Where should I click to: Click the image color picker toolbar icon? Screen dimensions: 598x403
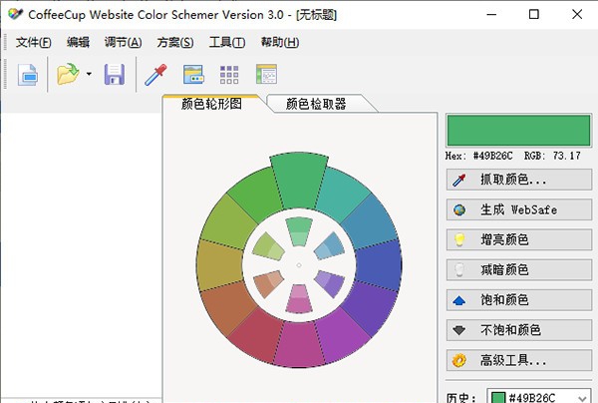coord(193,74)
